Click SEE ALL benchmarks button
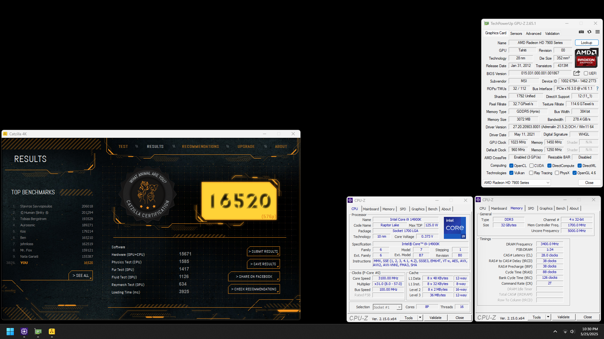Image resolution: width=604 pixels, height=339 pixels. click(x=81, y=275)
